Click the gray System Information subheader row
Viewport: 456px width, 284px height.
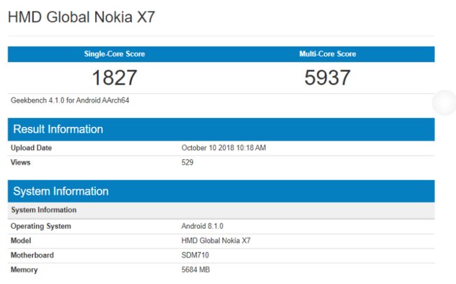coord(221,210)
